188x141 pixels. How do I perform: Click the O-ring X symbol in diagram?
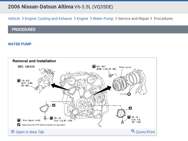[129, 94]
